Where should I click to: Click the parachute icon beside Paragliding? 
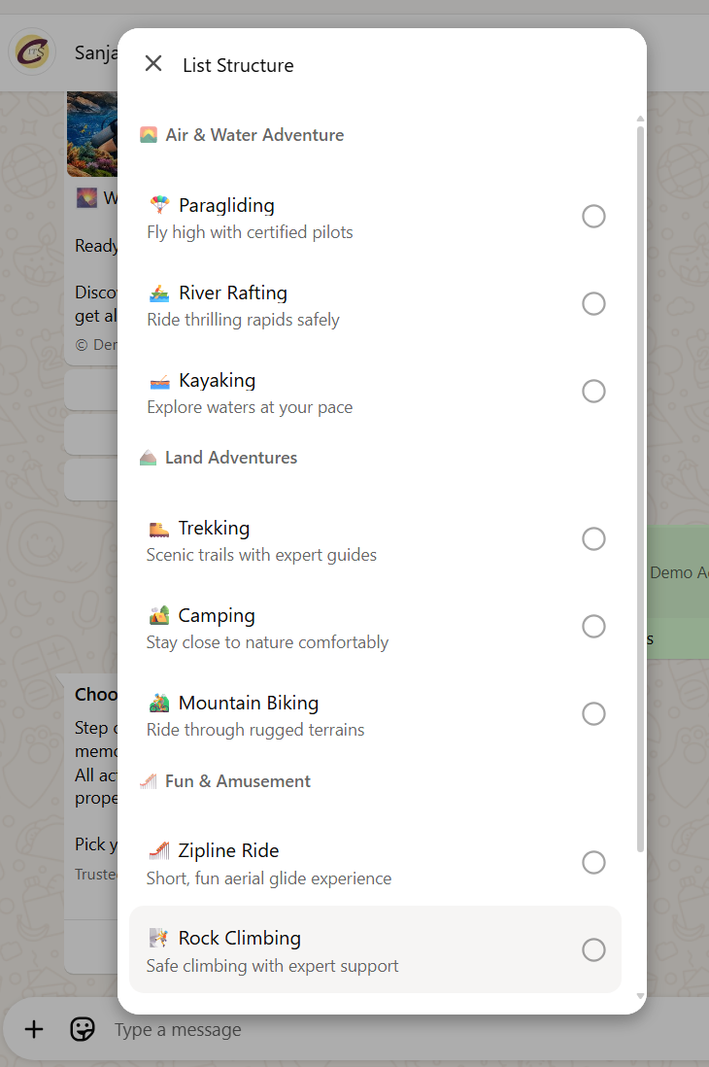coord(159,205)
